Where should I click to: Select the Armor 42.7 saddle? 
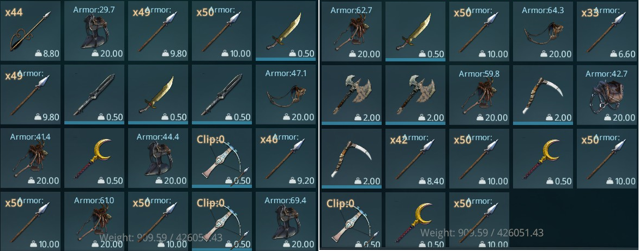tap(607, 94)
